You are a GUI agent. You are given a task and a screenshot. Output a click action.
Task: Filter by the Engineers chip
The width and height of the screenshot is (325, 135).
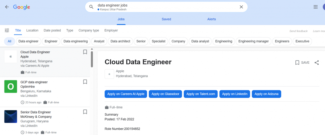coord(282,41)
